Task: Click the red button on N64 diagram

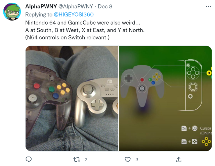Action: [142, 79]
